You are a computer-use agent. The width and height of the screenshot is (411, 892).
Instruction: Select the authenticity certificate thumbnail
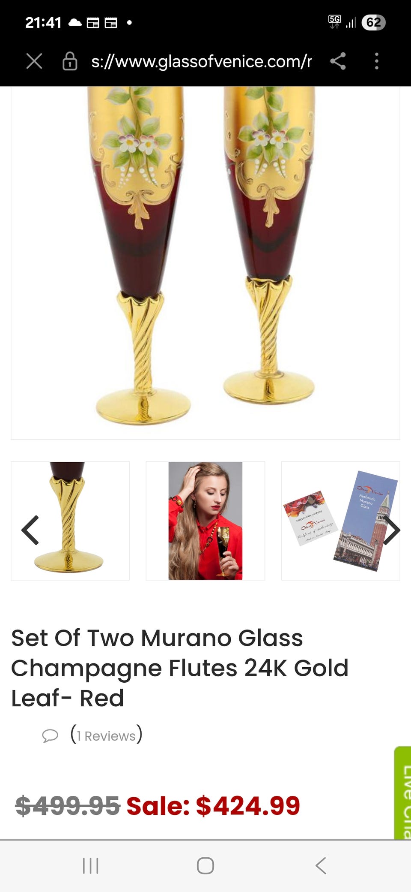341,521
